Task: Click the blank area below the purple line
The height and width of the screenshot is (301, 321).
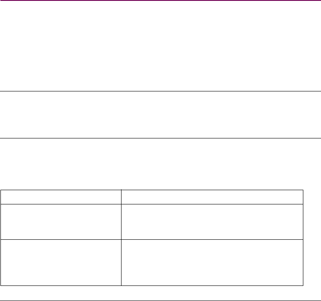Action: [x=160, y=45]
